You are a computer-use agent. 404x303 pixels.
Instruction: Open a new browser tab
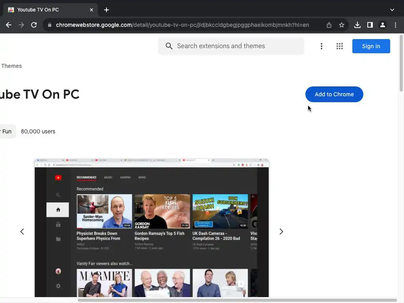(x=107, y=10)
